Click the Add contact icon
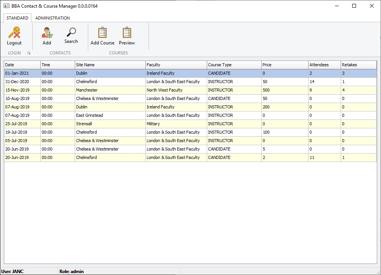The image size is (381, 275). (47, 33)
